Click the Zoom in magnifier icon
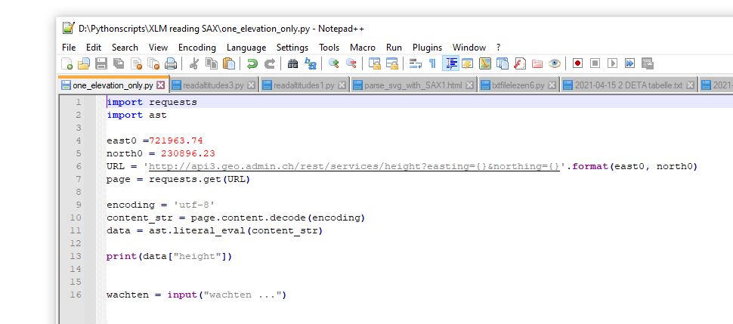The height and width of the screenshot is (324, 733). [x=333, y=64]
